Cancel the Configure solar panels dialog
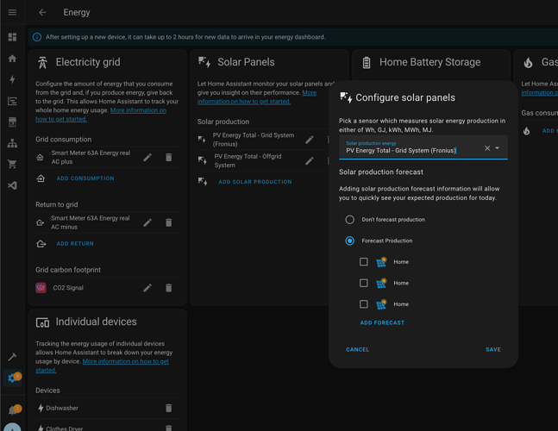558x431 pixels. pyautogui.click(x=357, y=350)
